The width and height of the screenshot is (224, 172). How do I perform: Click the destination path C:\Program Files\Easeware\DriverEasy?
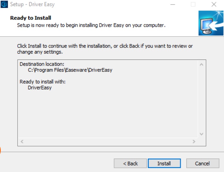[70, 70]
